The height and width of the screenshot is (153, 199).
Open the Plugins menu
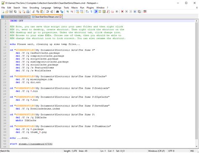click(x=90, y=8)
